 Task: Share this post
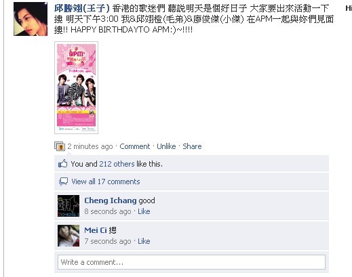[x=192, y=146]
